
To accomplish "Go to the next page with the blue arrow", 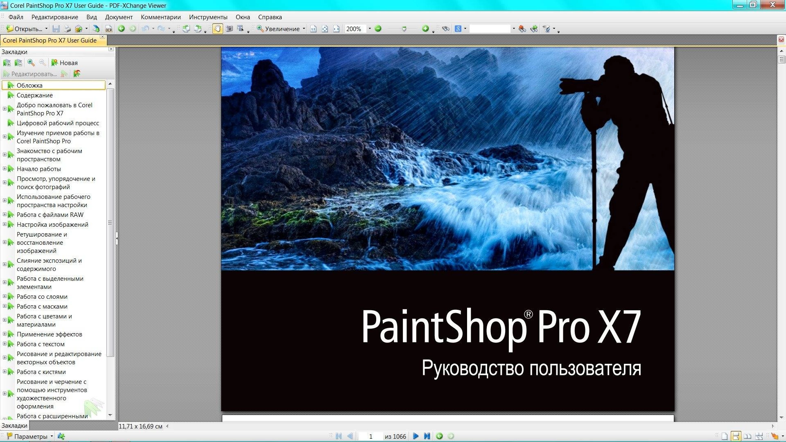I will click(416, 436).
